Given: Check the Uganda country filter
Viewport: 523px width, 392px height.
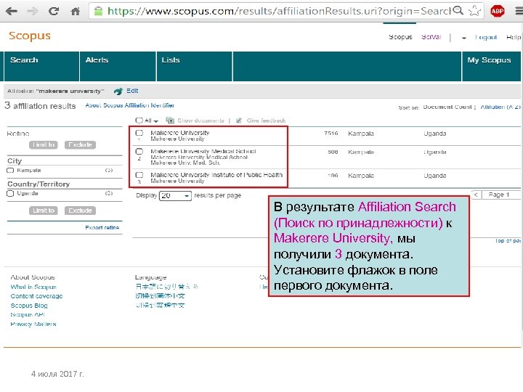Looking at the screenshot, I should coord(10,193).
